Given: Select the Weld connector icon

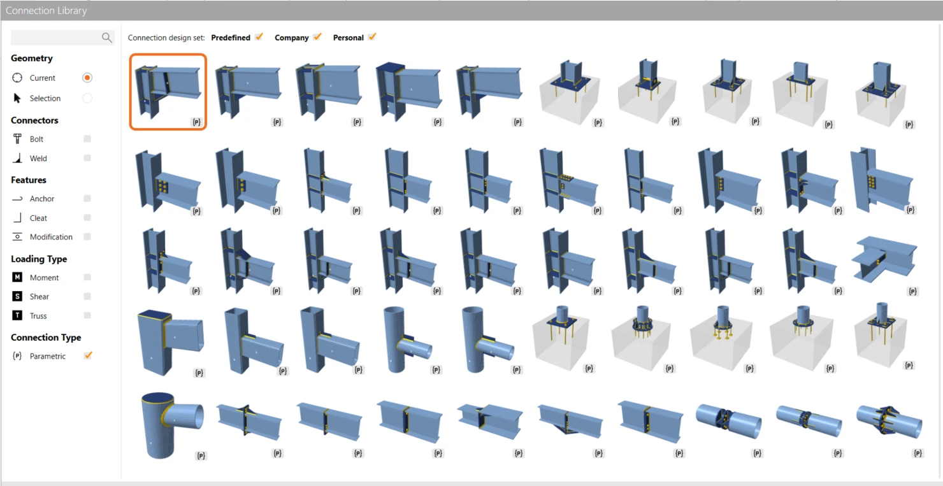Looking at the screenshot, I should click(x=18, y=158).
